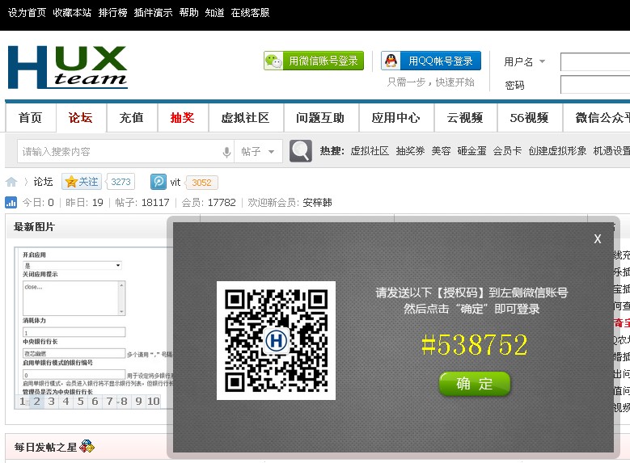
Task: Select slideshow page 3
Action: (x=51, y=401)
